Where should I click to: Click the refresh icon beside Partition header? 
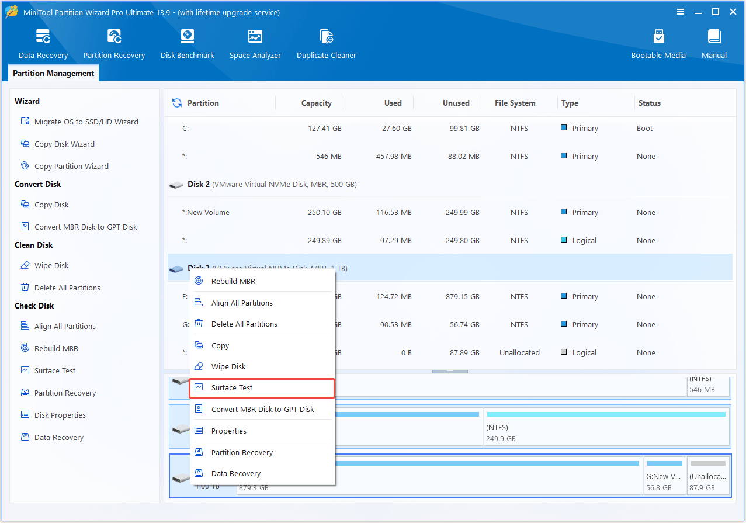(176, 103)
